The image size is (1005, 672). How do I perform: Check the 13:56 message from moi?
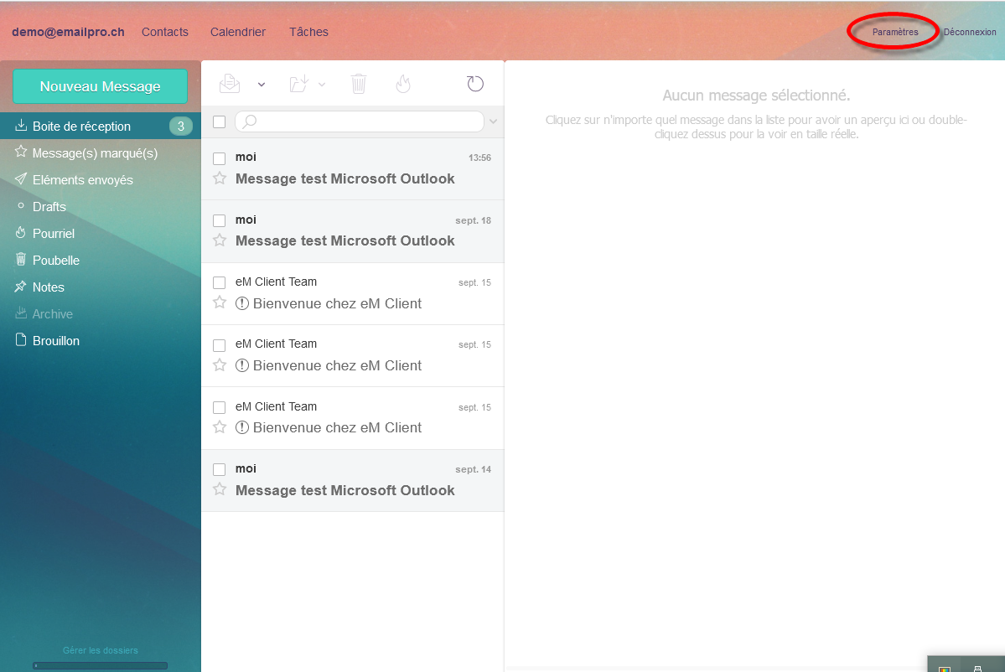pos(220,158)
